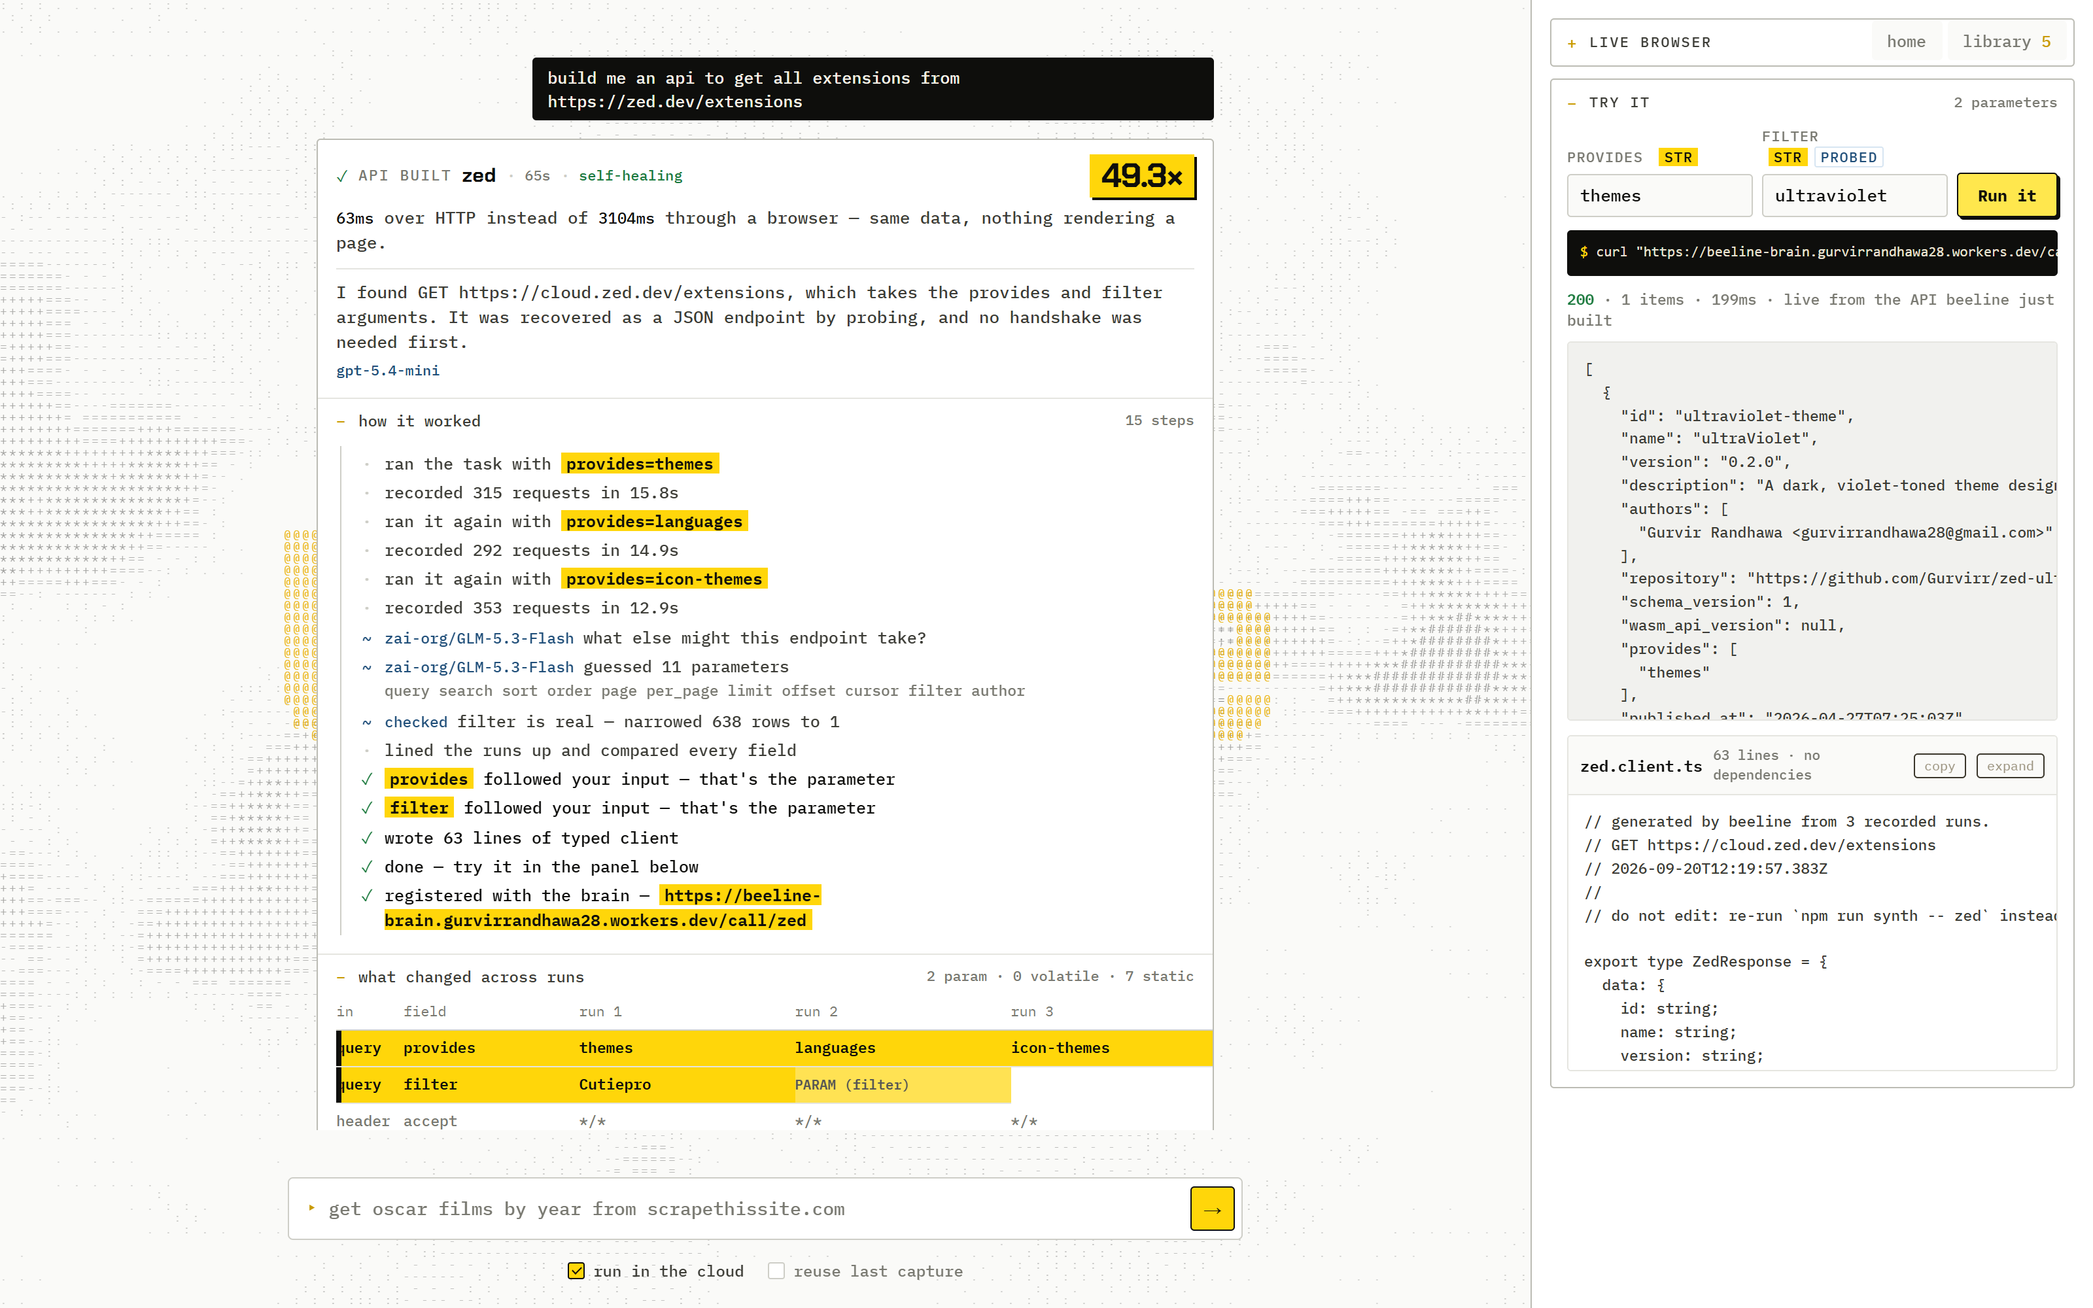Click the gpt-5.4-mini model link

click(387, 370)
